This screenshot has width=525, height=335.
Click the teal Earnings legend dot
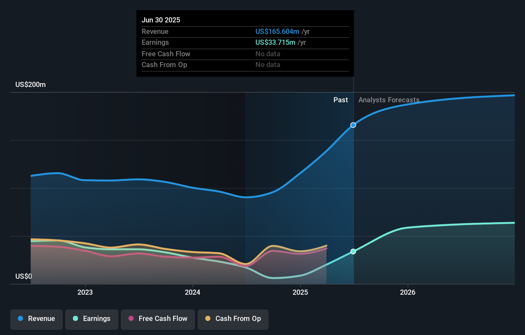[75, 318]
